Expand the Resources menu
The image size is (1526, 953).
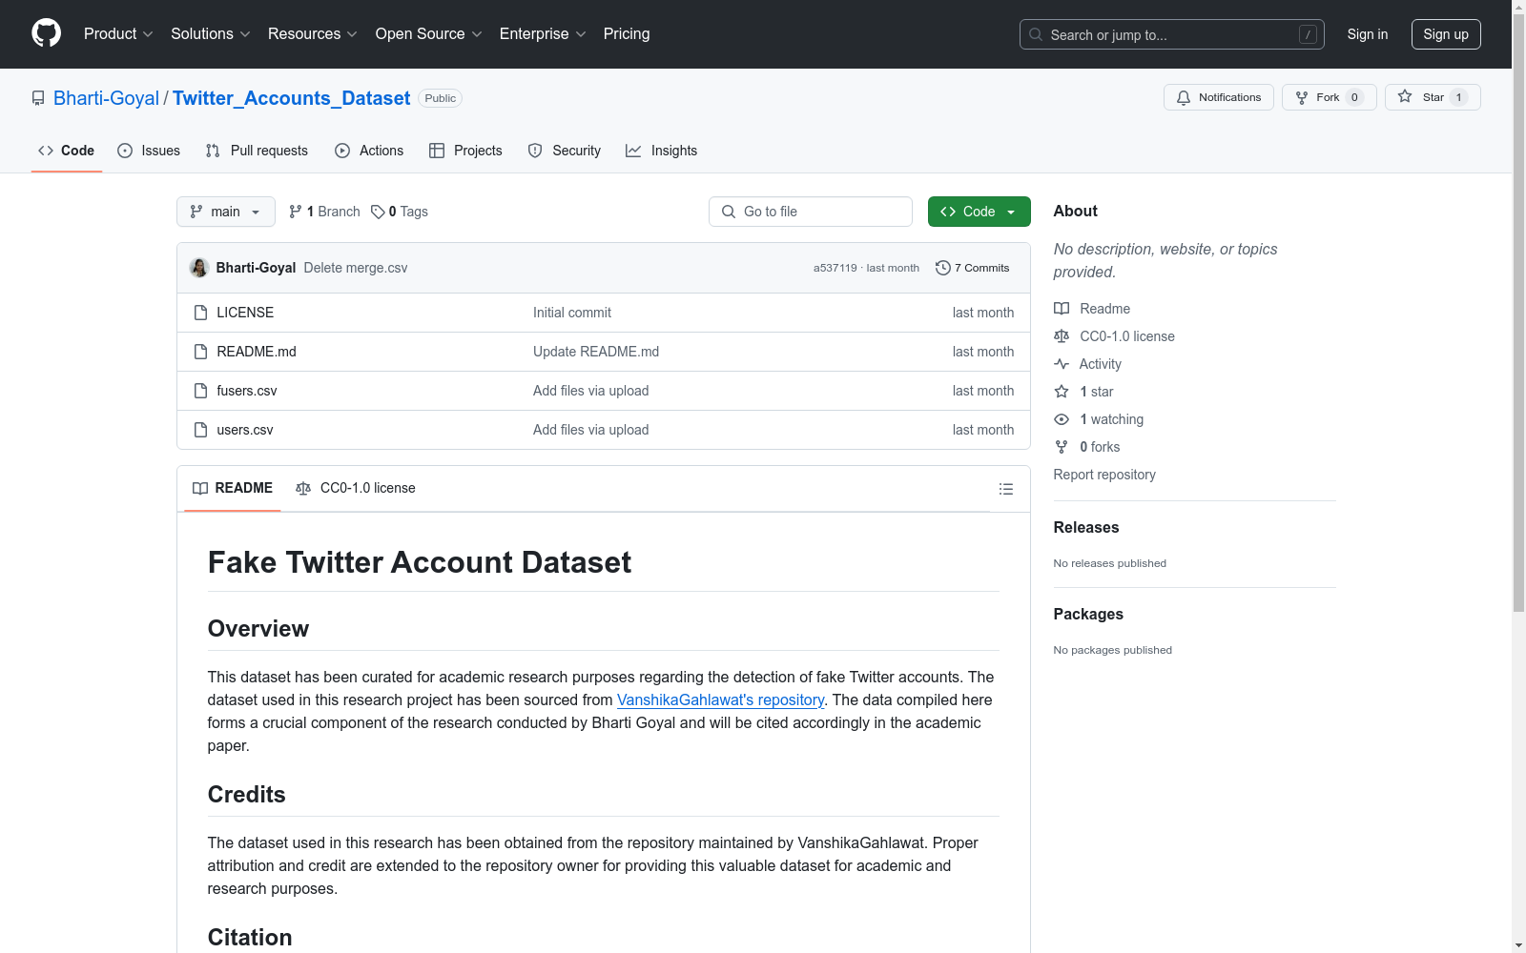[x=313, y=34]
